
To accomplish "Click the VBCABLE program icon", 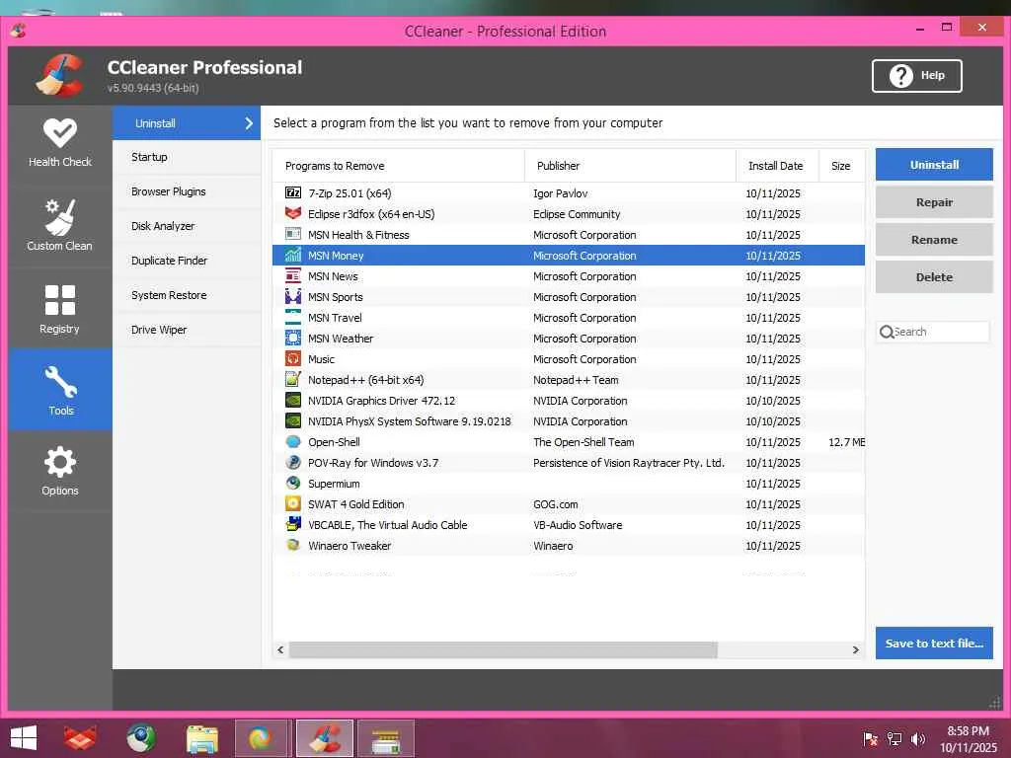I will (x=292, y=524).
